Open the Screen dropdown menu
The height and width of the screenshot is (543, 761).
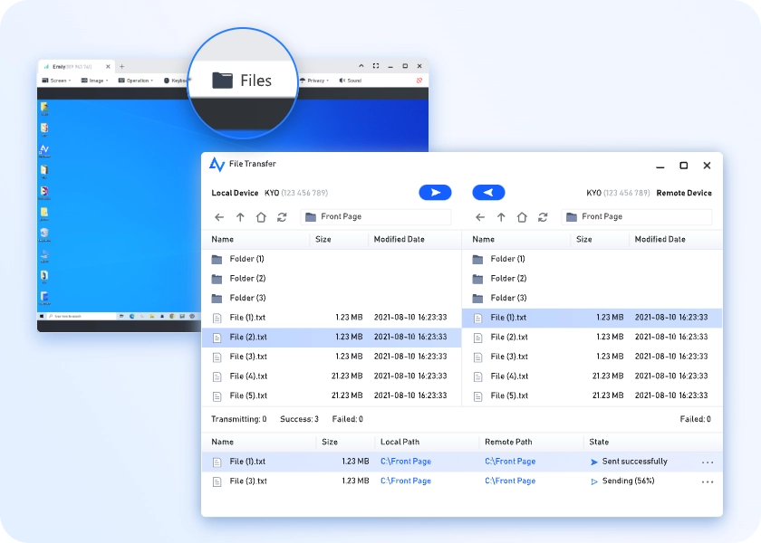[x=56, y=81]
